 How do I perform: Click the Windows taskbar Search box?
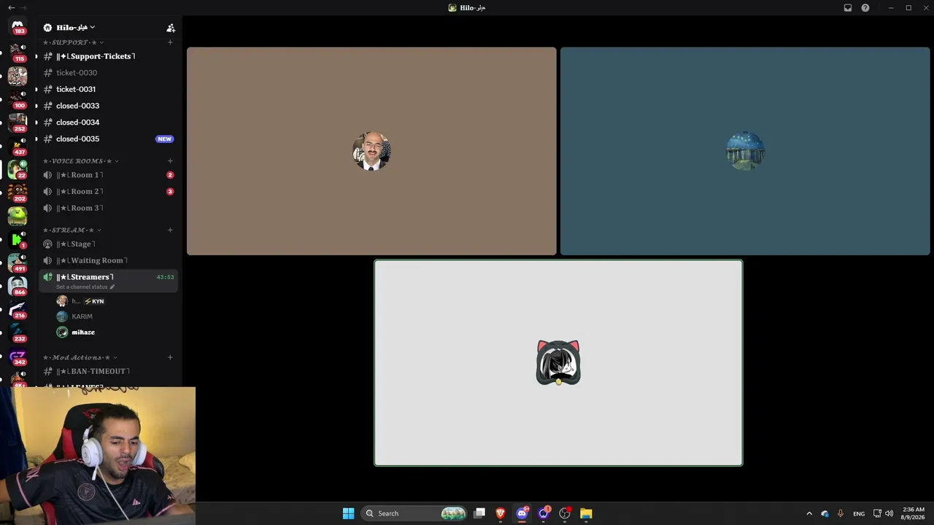pos(414,513)
